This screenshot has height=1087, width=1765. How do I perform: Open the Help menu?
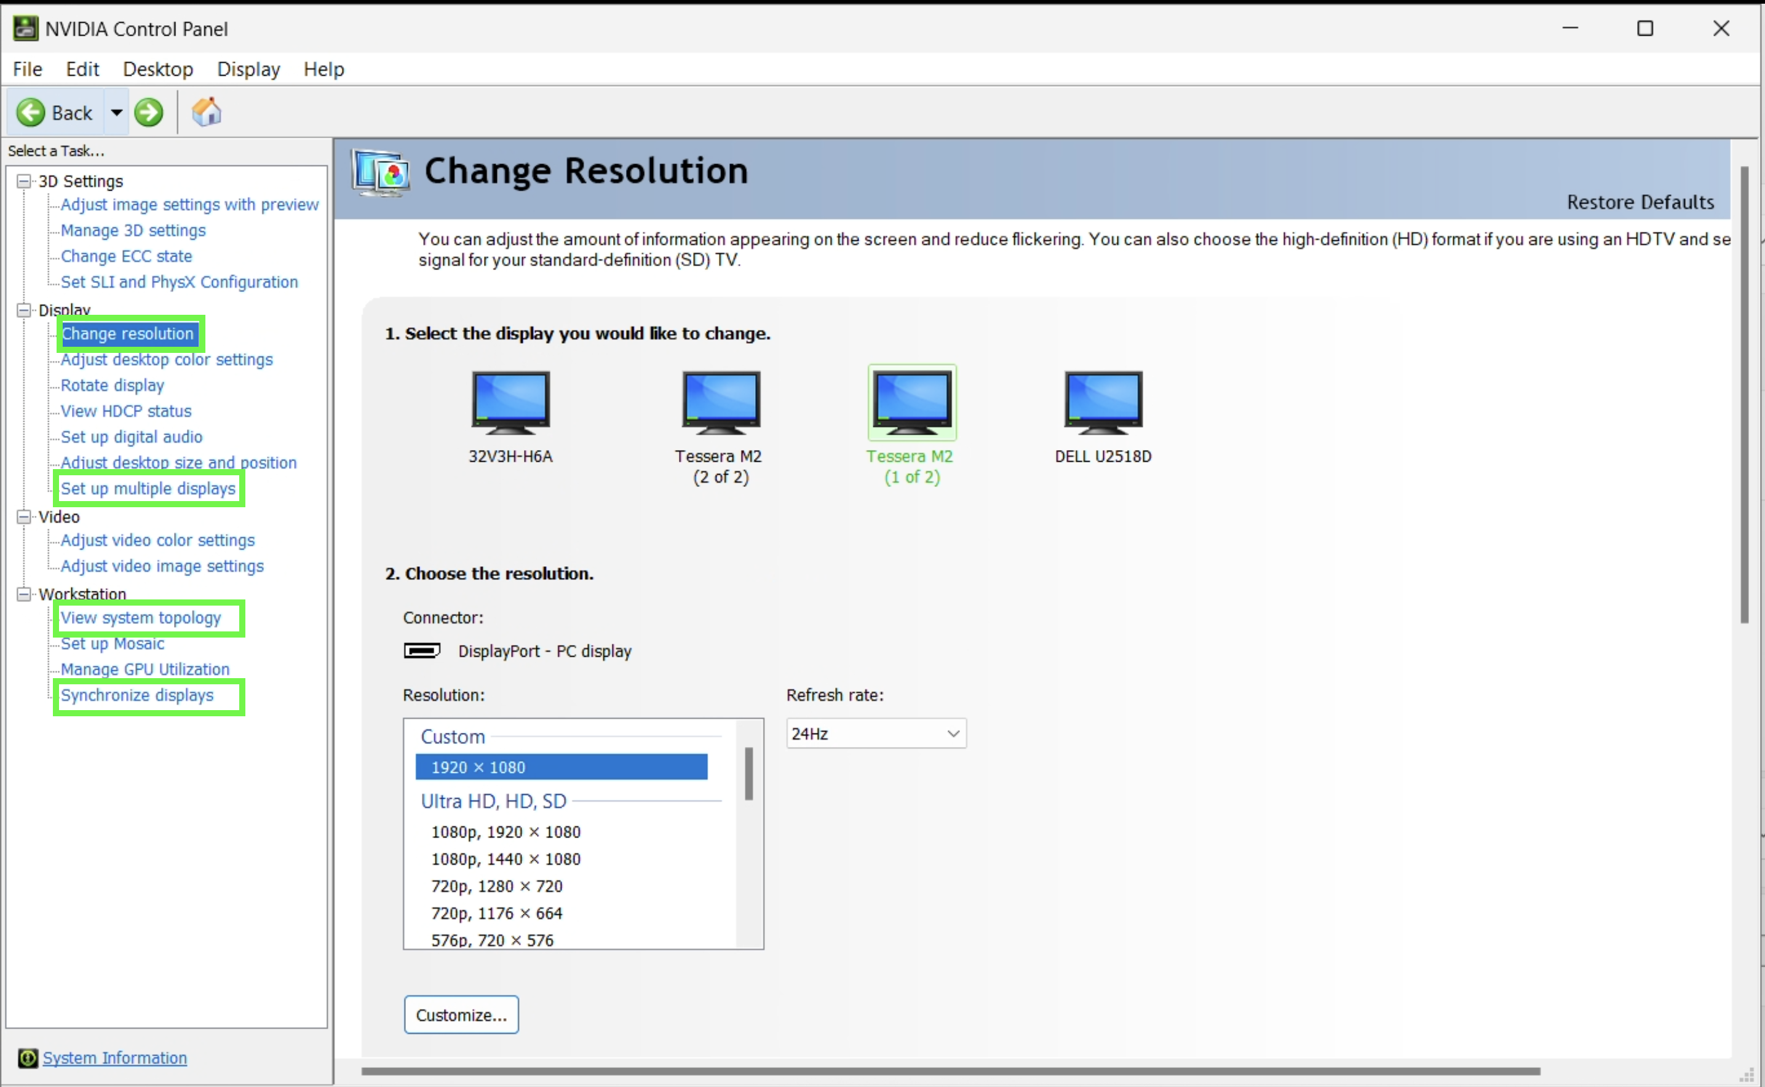[x=323, y=69]
